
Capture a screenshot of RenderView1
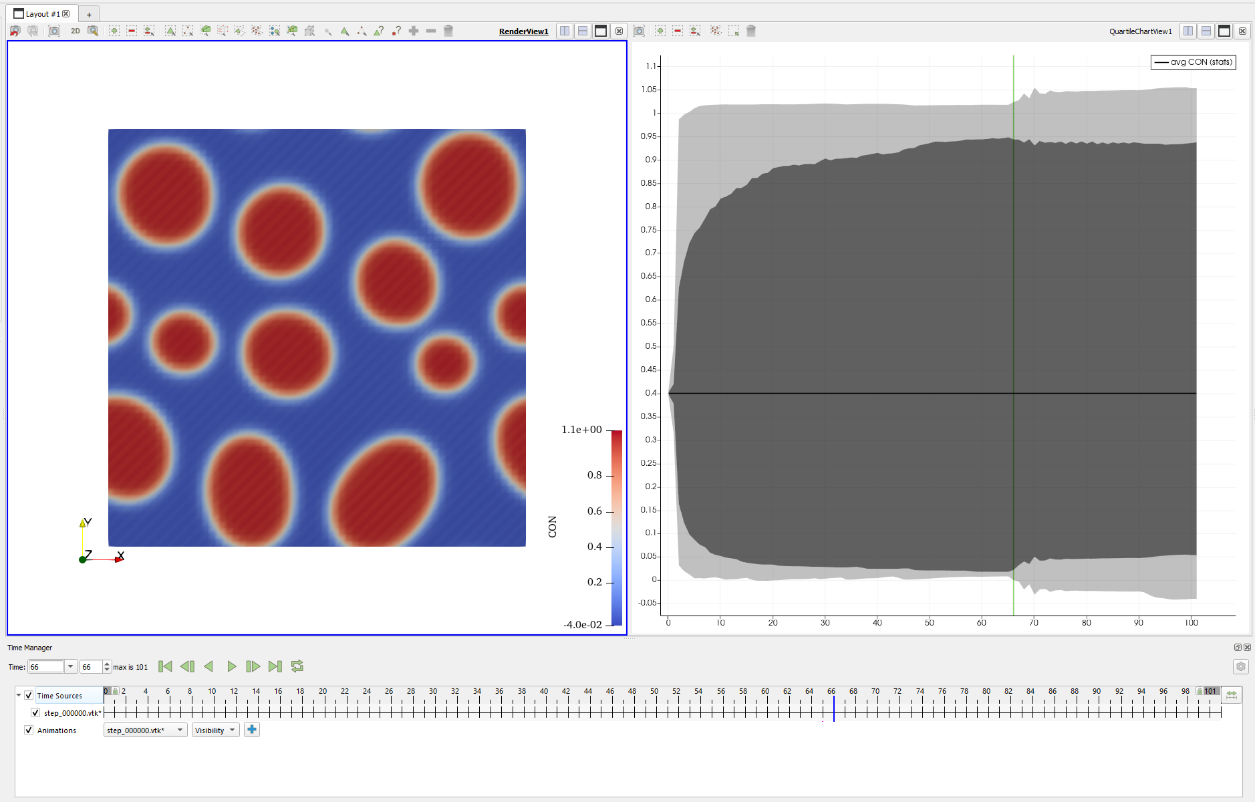coord(54,31)
